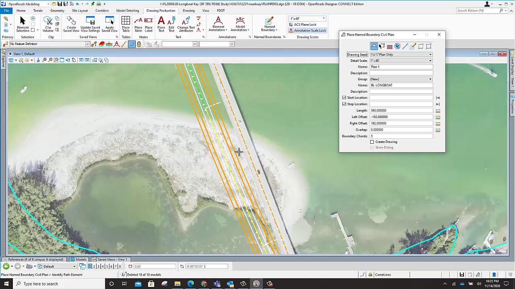The height and width of the screenshot is (289, 515).
Task: Toggle view 2 button
Action: click(x=94, y=267)
